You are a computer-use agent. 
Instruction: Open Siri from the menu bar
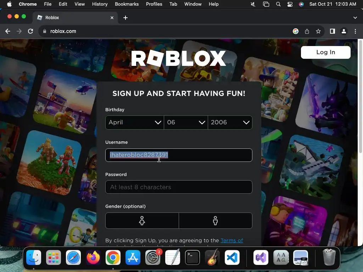click(x=301, y=4)
